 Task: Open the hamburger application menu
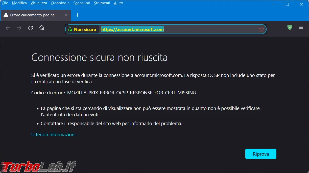coord(301,27)
